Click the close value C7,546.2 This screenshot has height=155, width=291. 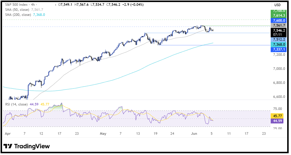pyautogui.click(x=113, y=5)
